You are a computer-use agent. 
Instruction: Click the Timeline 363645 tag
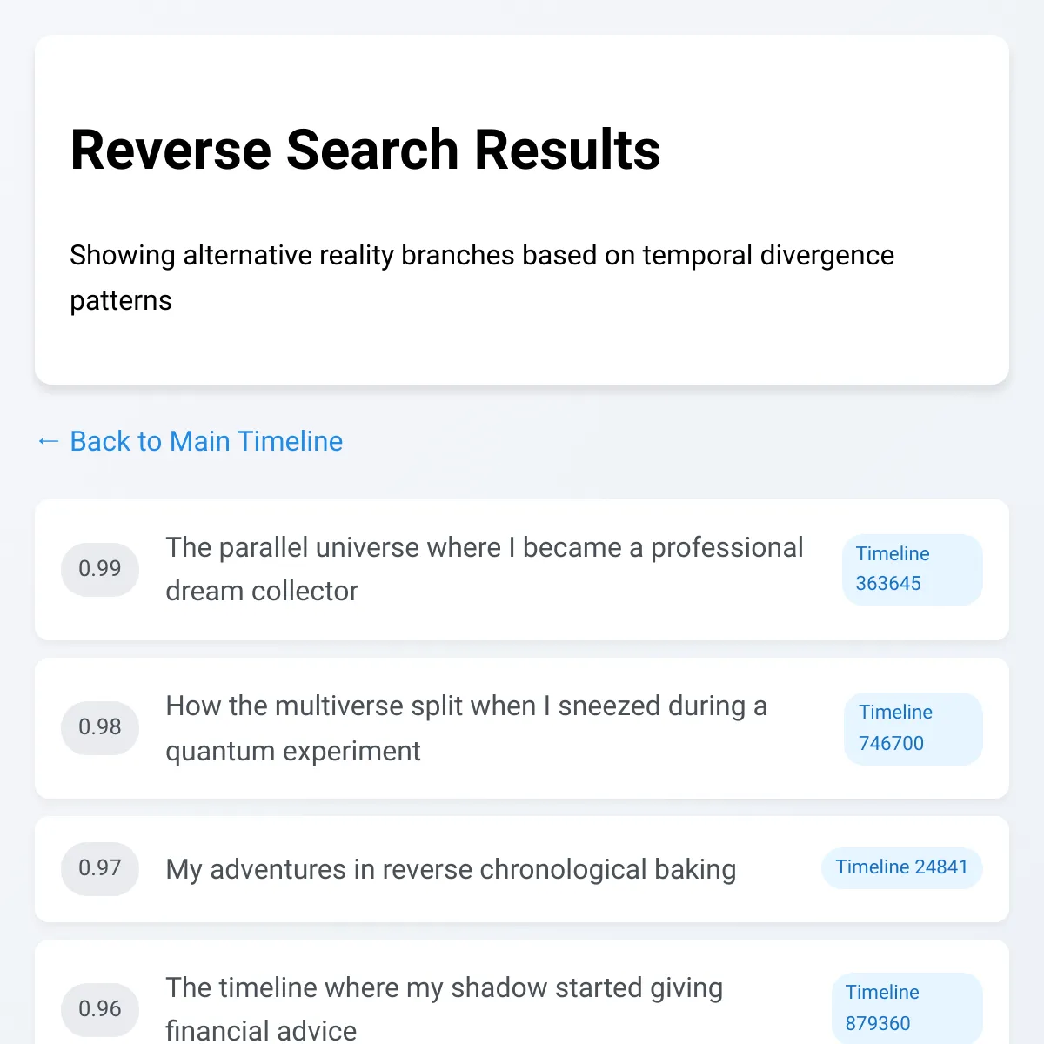(912, 569)
